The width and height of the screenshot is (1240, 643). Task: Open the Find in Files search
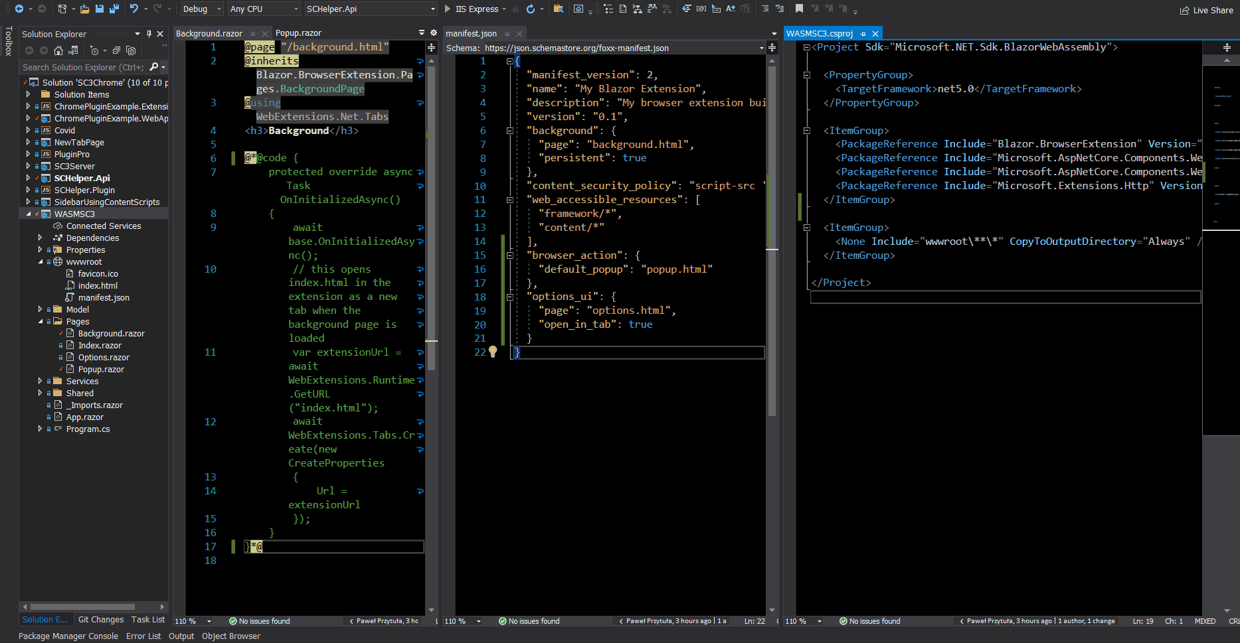click(559, 9)
